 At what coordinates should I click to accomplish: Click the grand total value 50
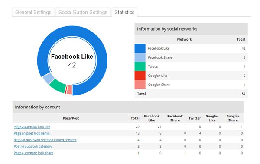tap(244, 94)
